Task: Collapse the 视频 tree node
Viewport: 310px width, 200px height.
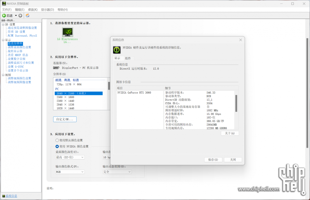Action: point(3,75)
